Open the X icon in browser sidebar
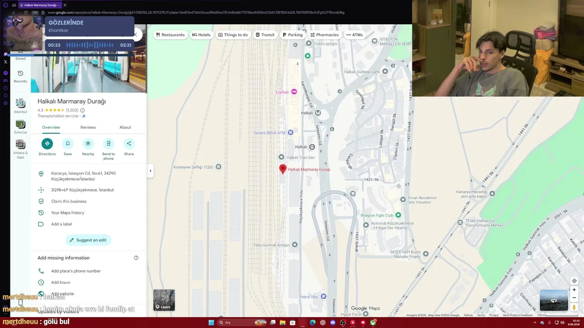This screenshot has height=328, width=584. pos(5,62)
